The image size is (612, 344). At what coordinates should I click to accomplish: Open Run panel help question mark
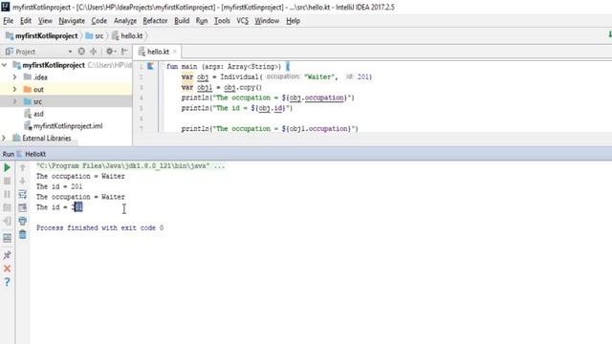(x=7, y=282)
